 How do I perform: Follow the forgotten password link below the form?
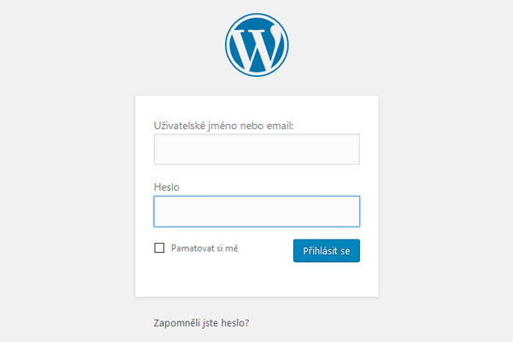(200, 323)
